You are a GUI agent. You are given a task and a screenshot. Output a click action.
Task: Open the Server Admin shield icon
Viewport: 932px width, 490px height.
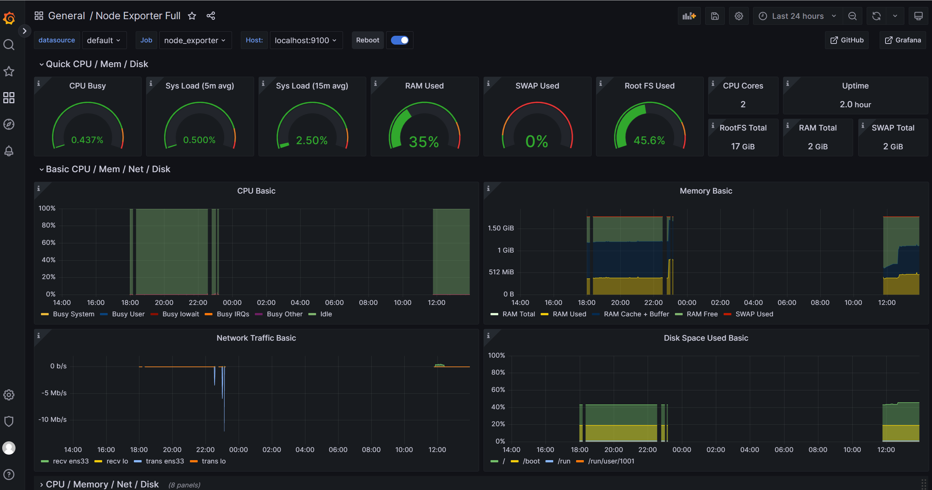tap(9, 421)
